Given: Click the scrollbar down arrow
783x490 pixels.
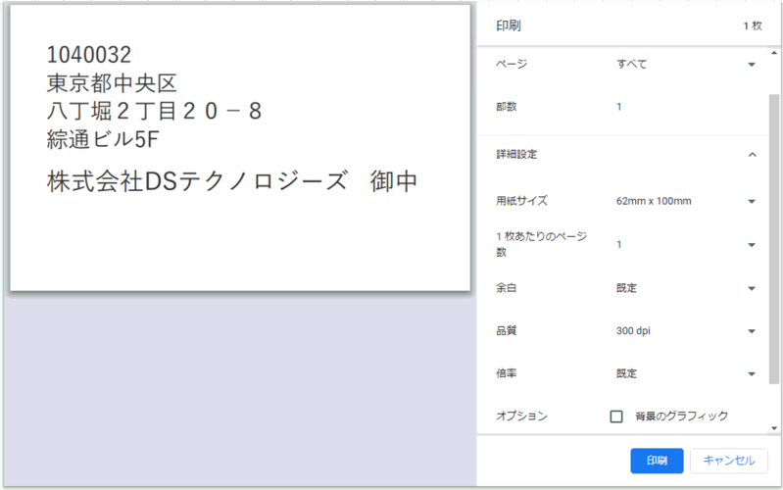Looking at the screenshot, I should click(x=774, y=428).
